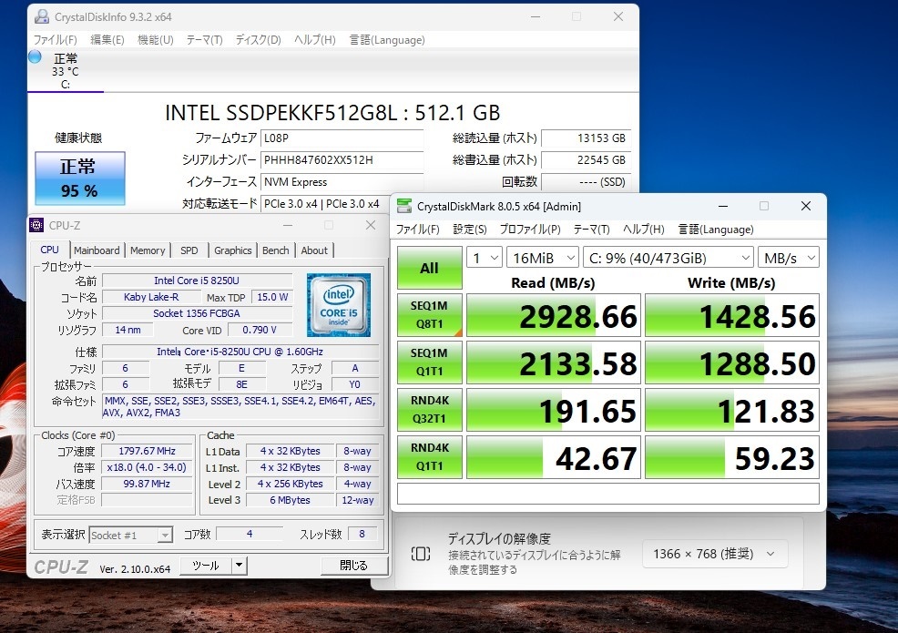Click the RND4K Q32T1 write result 121.83
This screenshot has height=633, width=898.
pyautogui.click(x=732, y=410)
